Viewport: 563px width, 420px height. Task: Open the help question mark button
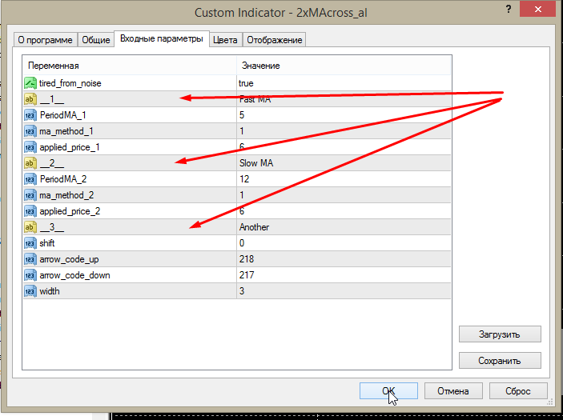click(x=509, y=10)
